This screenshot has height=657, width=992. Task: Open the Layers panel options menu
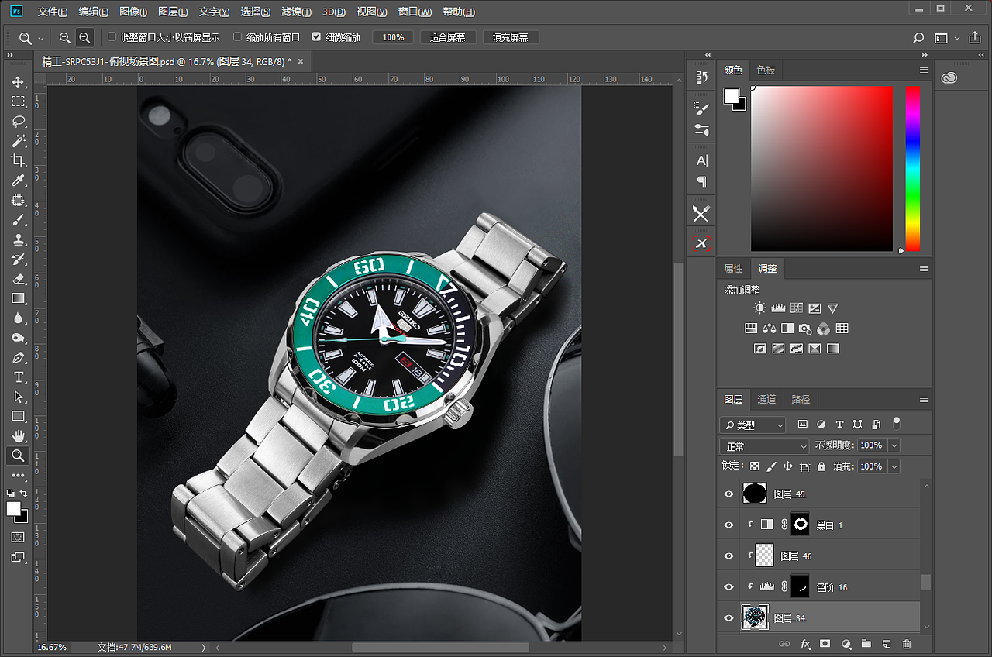point(923,400)
